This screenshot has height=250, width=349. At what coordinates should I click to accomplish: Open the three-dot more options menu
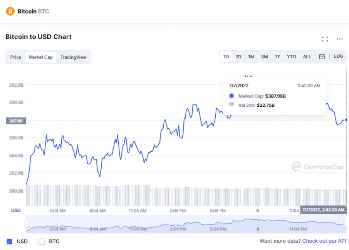pyautogui.click(x=340, y=39)
